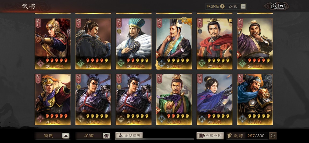The width and height of the screenshot is (309, 143).
Task: Expand the 篩選 filter arrow
Action: pyautogui.click(x=66, y=136)
